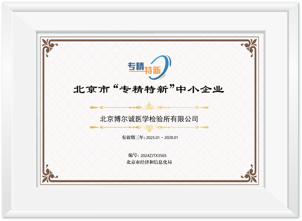
Task: Click the blue 专精 text in the logo
Action: point(135,66)
